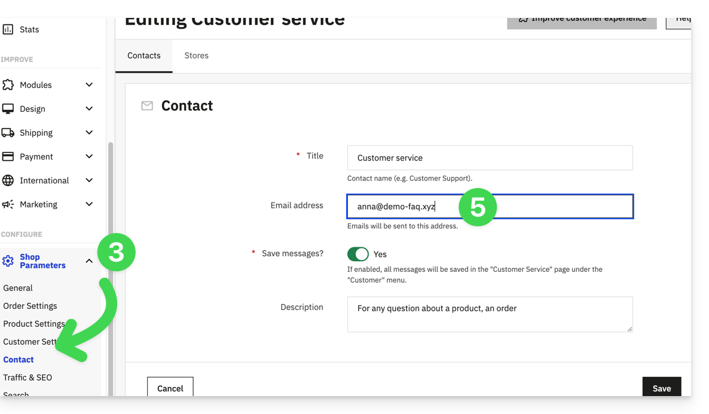709x414 pixels.
Task: Click the International globe icon
Action: pyautogui.click(x=8, y=180)
